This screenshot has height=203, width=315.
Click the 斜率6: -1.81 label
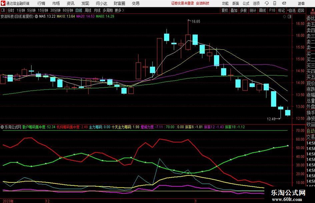(194, 127)
